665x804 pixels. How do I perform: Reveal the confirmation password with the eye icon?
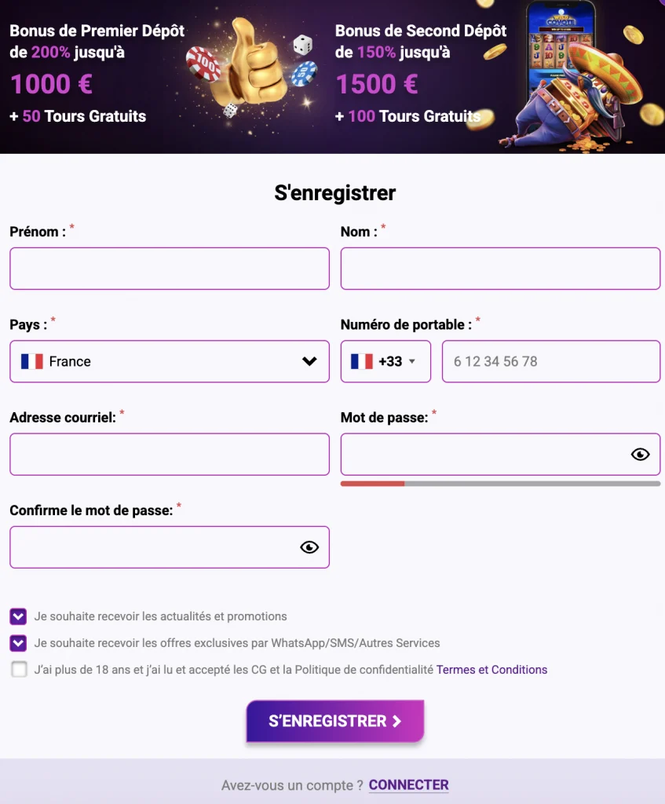[309, 547]
